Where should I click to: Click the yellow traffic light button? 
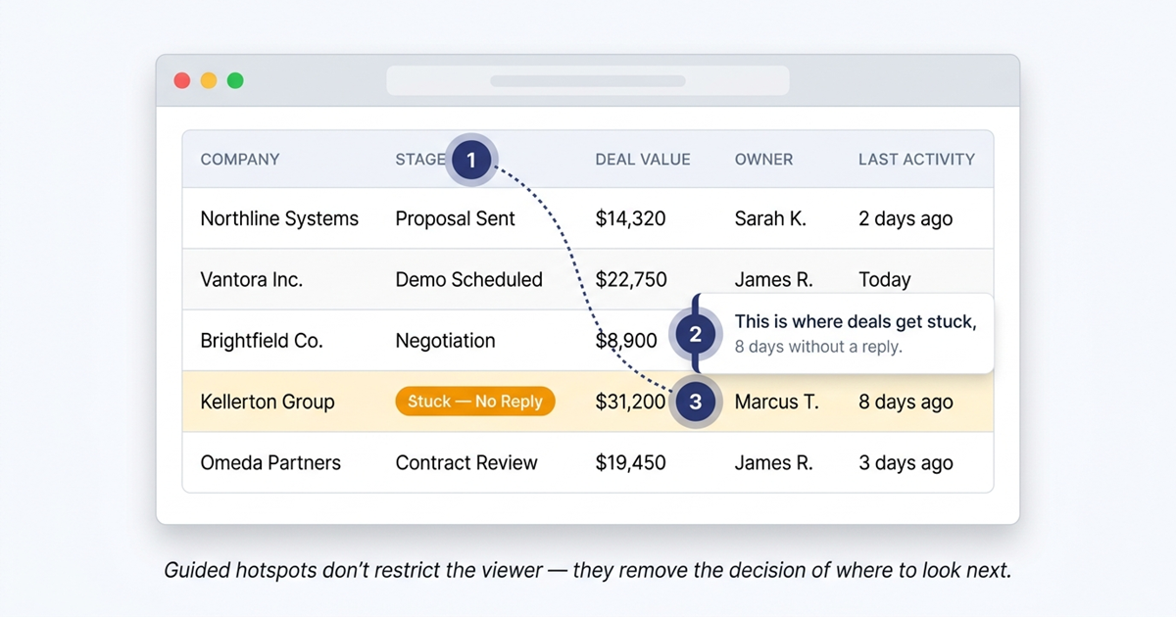click(208, 80)
